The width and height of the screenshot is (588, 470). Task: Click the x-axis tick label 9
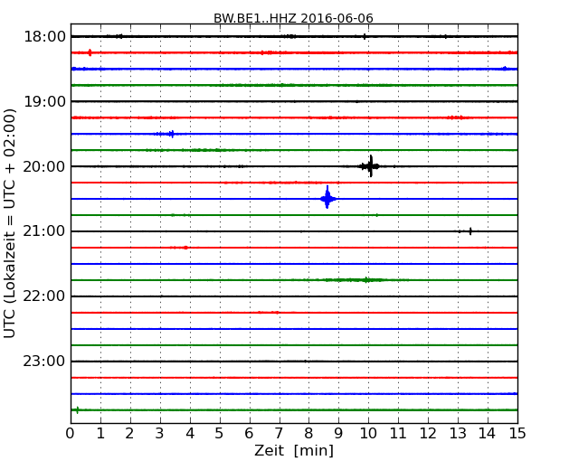point(338,434)
